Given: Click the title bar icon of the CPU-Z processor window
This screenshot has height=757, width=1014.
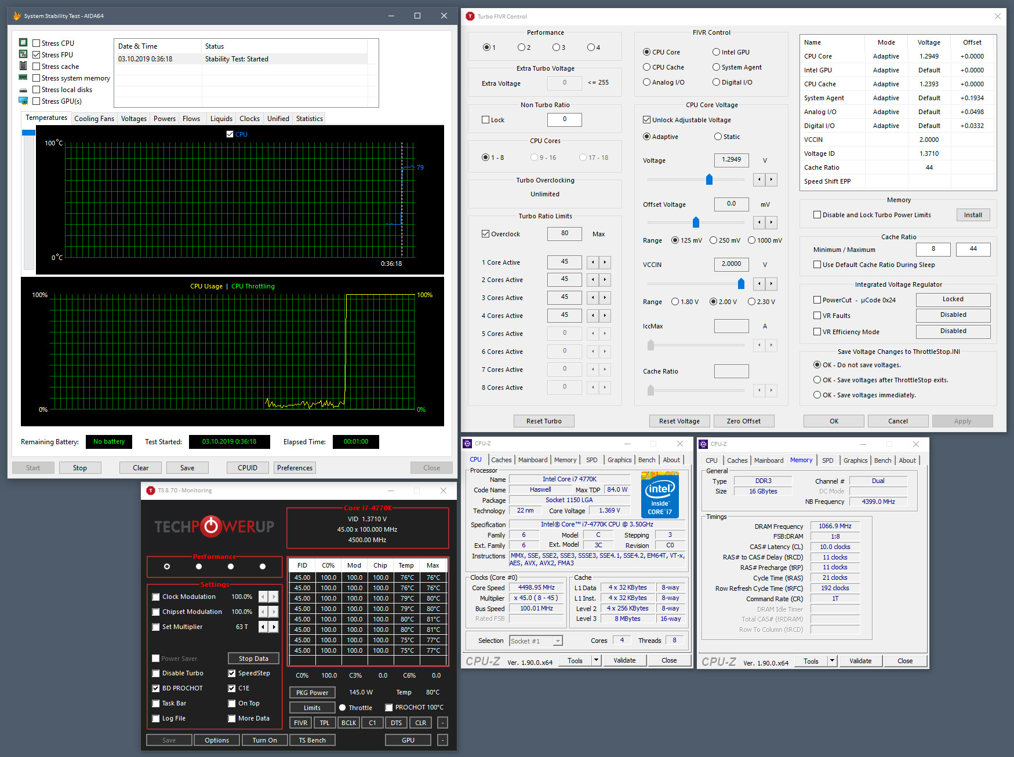Looking at the screenshot, I should (x=467, y=444).
